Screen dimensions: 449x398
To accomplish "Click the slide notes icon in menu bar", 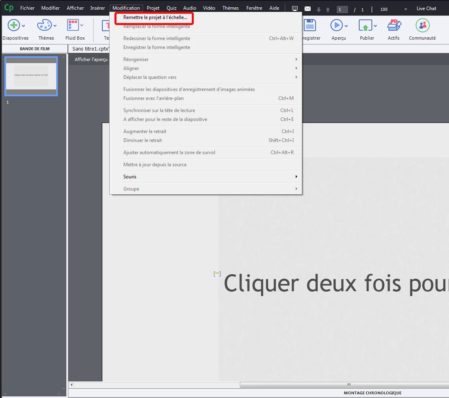I will coord(294,8).
